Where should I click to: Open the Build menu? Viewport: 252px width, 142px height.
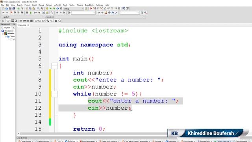click(x=34, y=5)
